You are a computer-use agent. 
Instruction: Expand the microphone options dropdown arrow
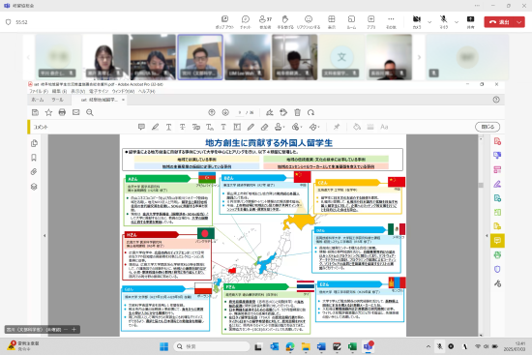(457, 22)
